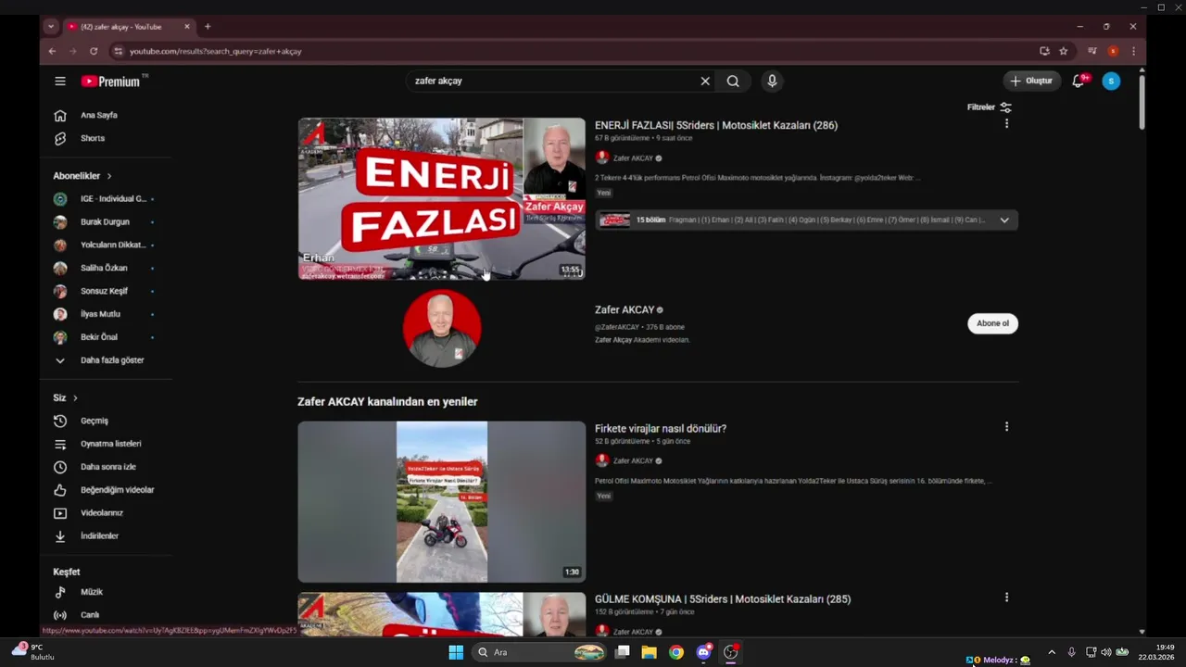
Task: Click the browser forward arrow
Action: click(x=72, y=52)
